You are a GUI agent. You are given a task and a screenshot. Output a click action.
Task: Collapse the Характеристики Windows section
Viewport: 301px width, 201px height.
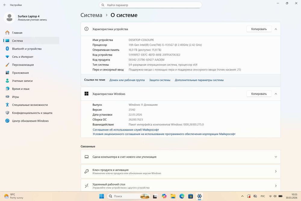pos(276,94)
